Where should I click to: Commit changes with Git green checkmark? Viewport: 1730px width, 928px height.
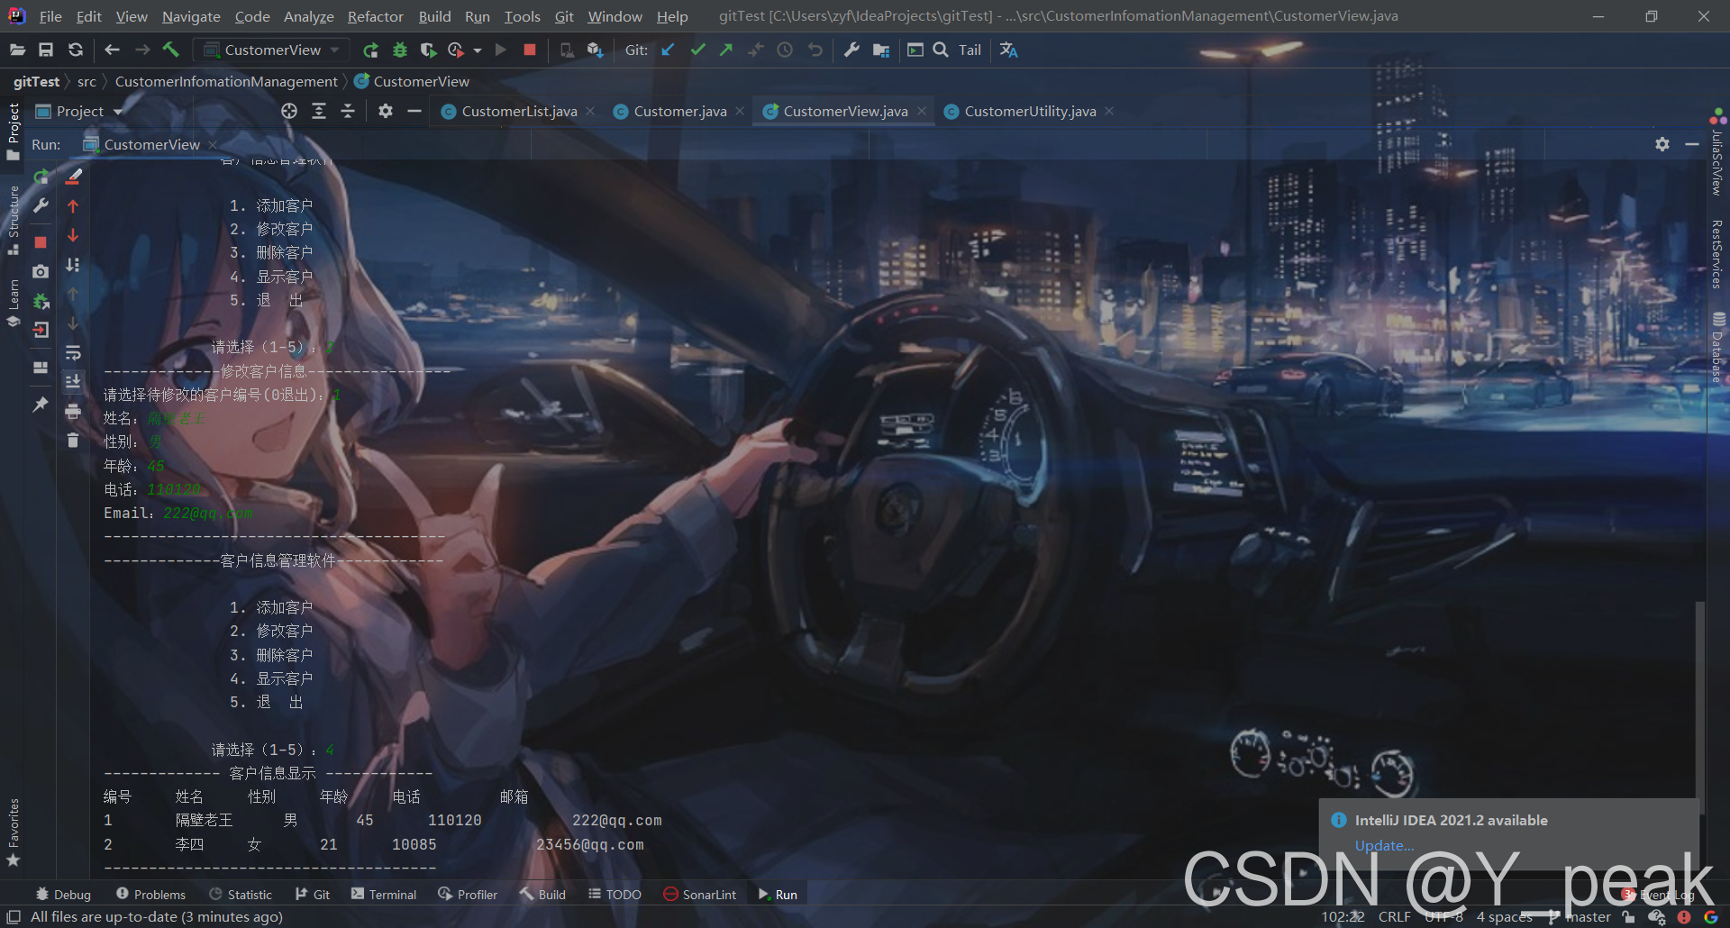(x=697, y=50)
